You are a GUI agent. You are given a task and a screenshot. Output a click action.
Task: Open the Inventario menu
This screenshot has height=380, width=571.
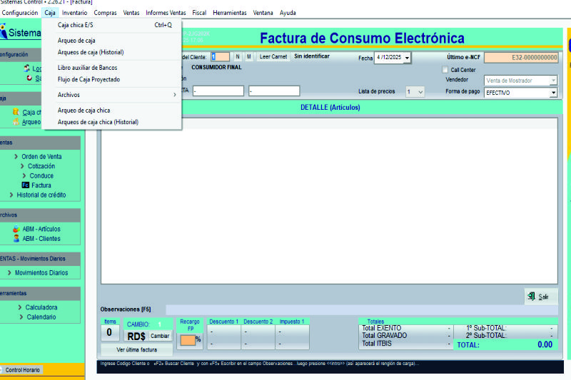click(x=74, y=13)
